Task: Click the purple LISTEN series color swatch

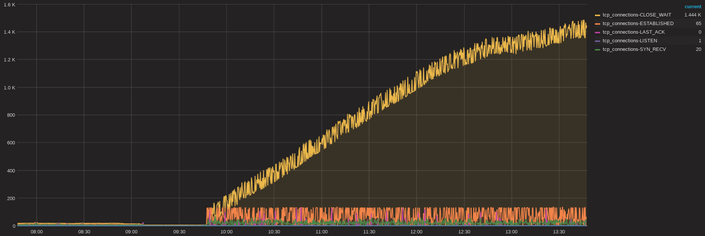Action: 597,41
